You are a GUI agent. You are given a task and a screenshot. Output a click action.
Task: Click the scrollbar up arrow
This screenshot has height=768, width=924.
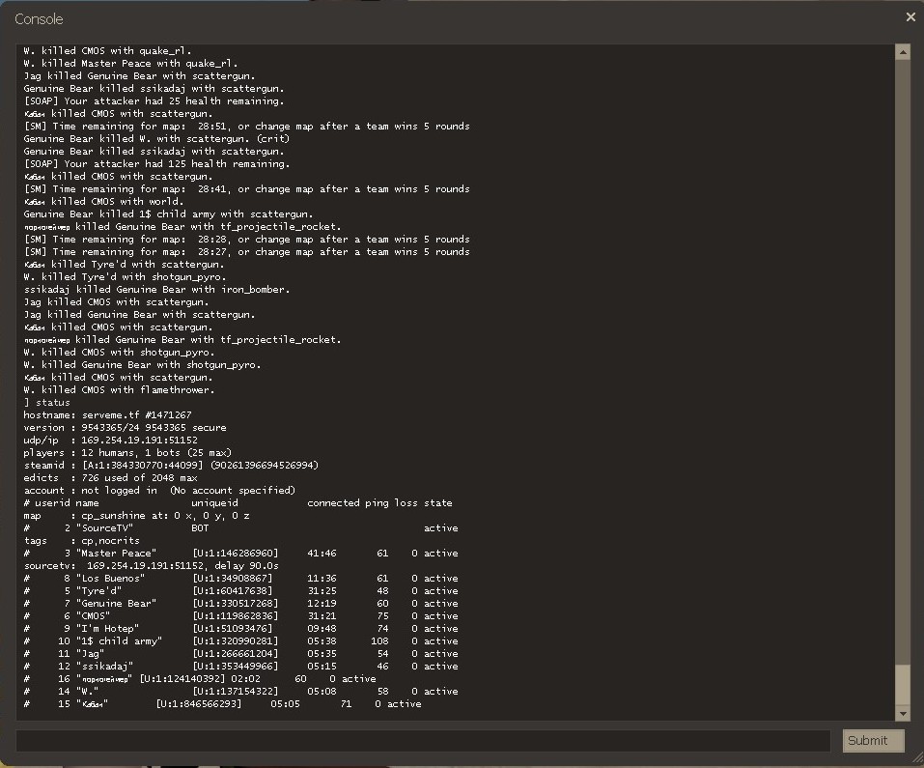pyautogui.click(x=903, y=52)
